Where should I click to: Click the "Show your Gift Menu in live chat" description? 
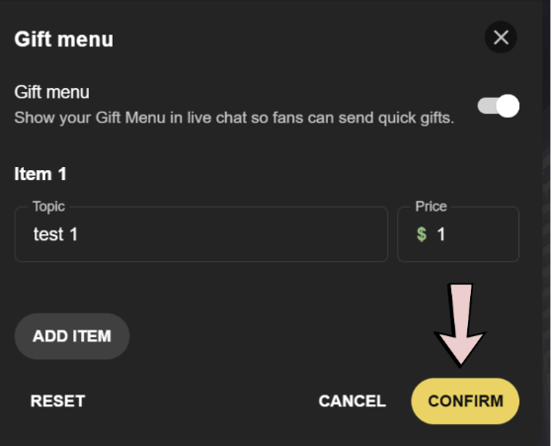pos(234,118)
